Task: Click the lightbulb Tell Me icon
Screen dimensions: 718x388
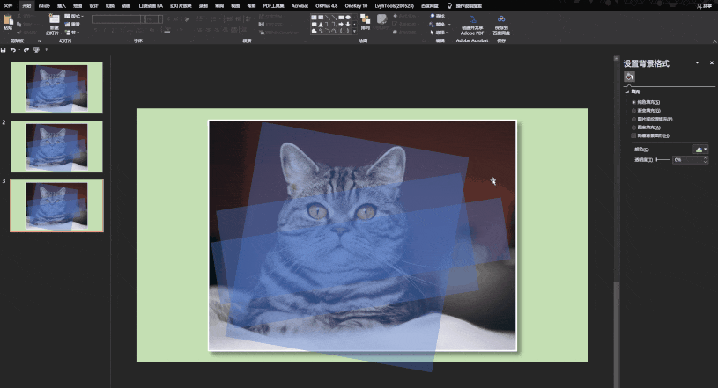Action: [x=449, y=6]
